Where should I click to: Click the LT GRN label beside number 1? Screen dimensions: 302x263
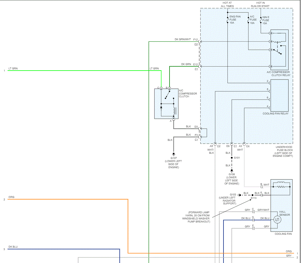pyautogui.click(x=13, y=68)
